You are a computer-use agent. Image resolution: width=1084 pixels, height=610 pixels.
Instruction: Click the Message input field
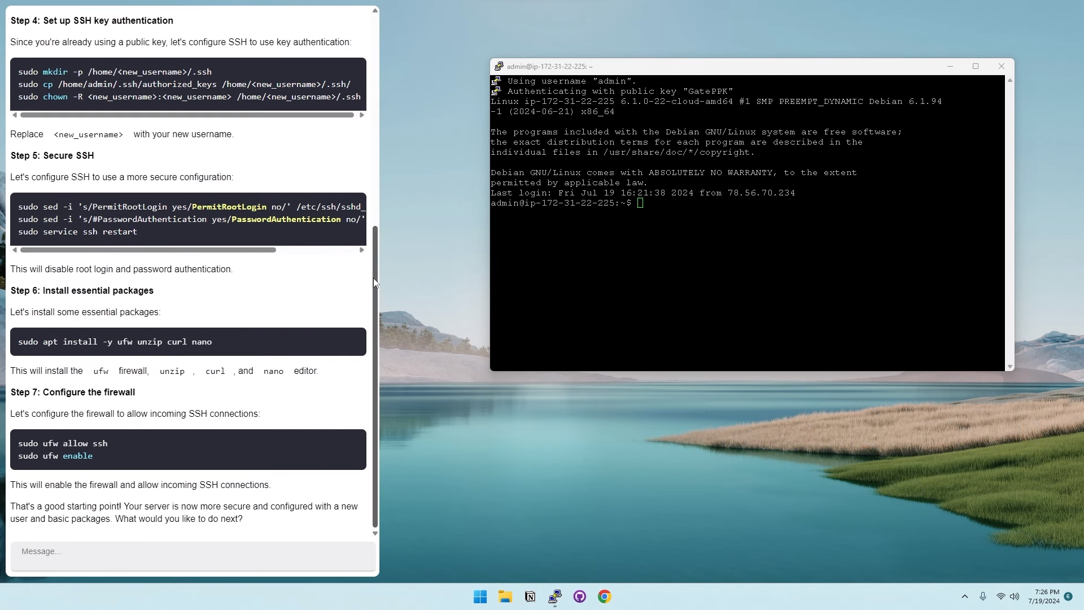point(193,556)
